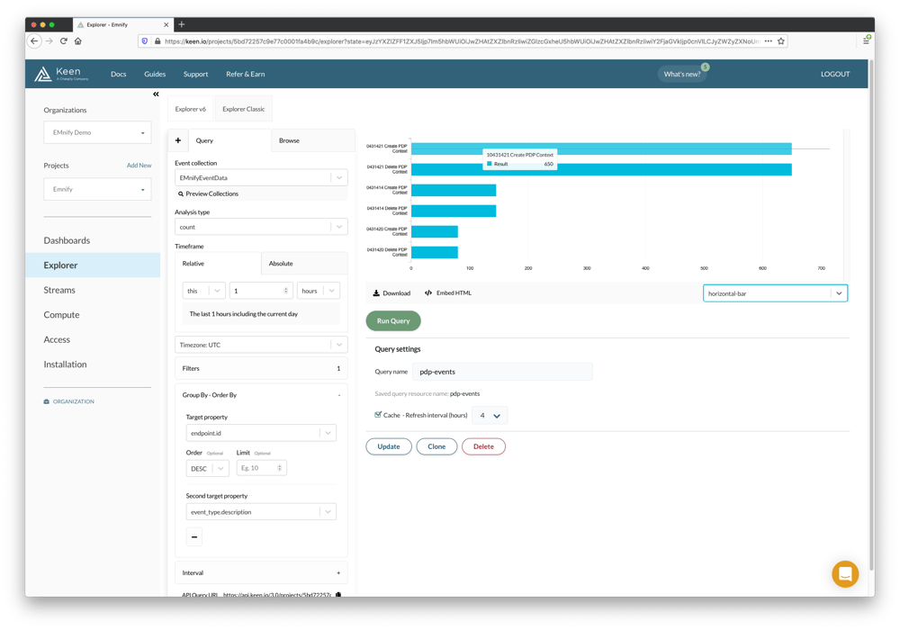The width and height of the screenshot is (900, 630).
Task: Click the site security lock icon
Action: 157,41
